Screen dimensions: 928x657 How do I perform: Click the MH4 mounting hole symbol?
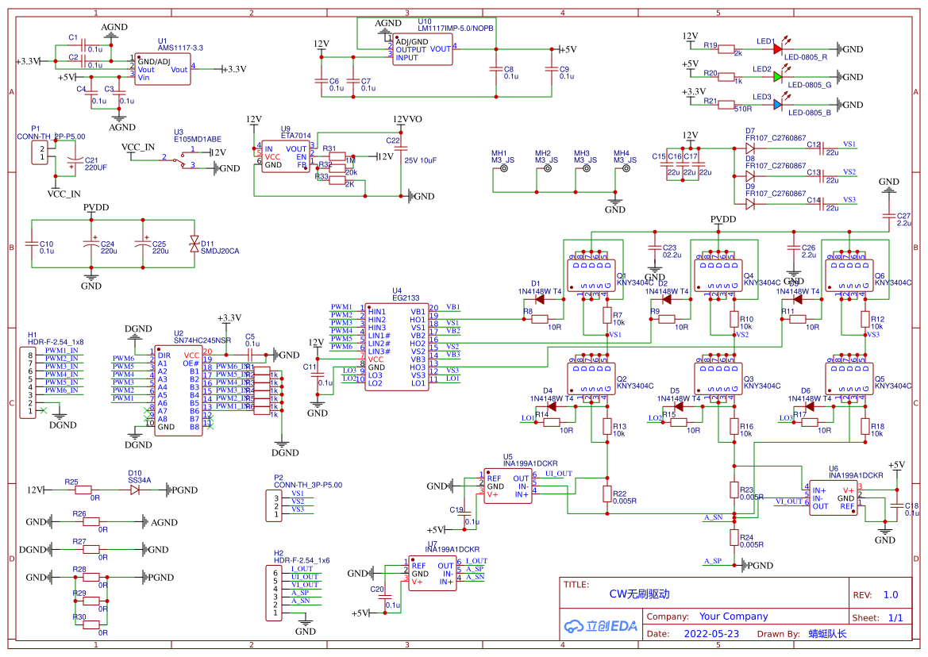627,168
